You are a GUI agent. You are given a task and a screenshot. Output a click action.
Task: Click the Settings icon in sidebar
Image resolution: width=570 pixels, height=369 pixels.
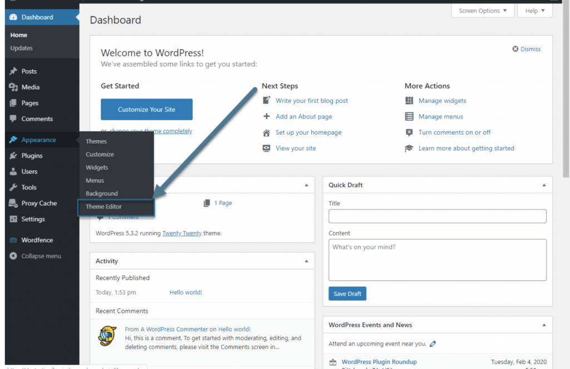tap(13, 219)
